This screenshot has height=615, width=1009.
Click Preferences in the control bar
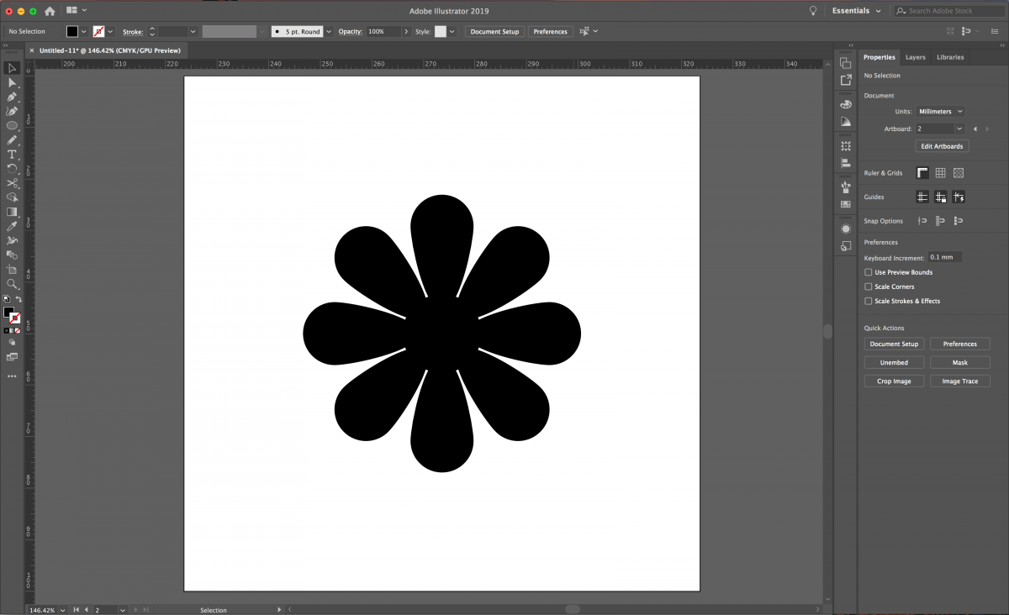(551, 31)
